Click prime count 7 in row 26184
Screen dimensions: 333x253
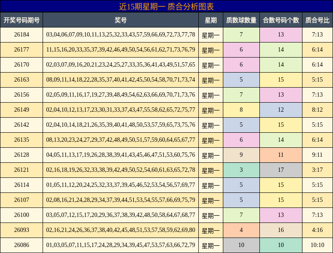pos(241,34)
